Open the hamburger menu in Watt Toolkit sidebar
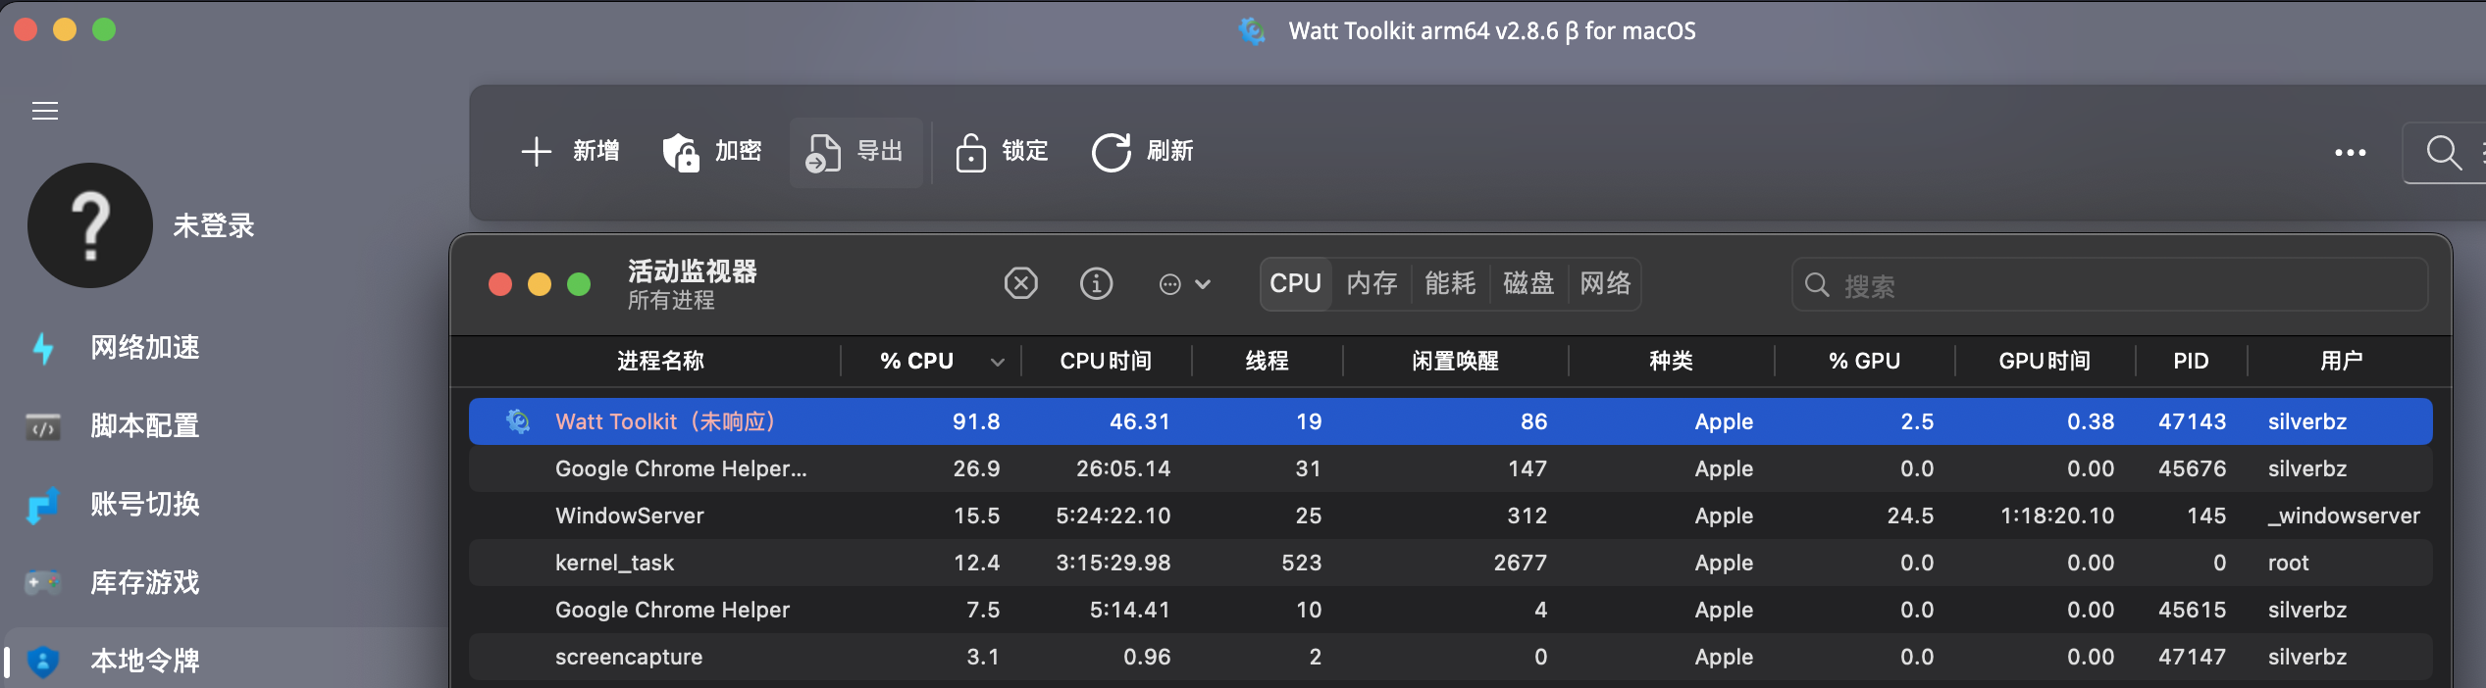Image resolution: width=2486 pixels, height=688 pixels. (45, 111)
